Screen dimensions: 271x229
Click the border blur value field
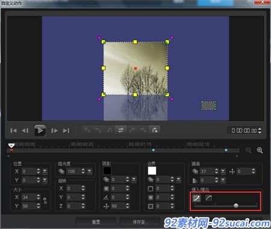tap(163, 197)
